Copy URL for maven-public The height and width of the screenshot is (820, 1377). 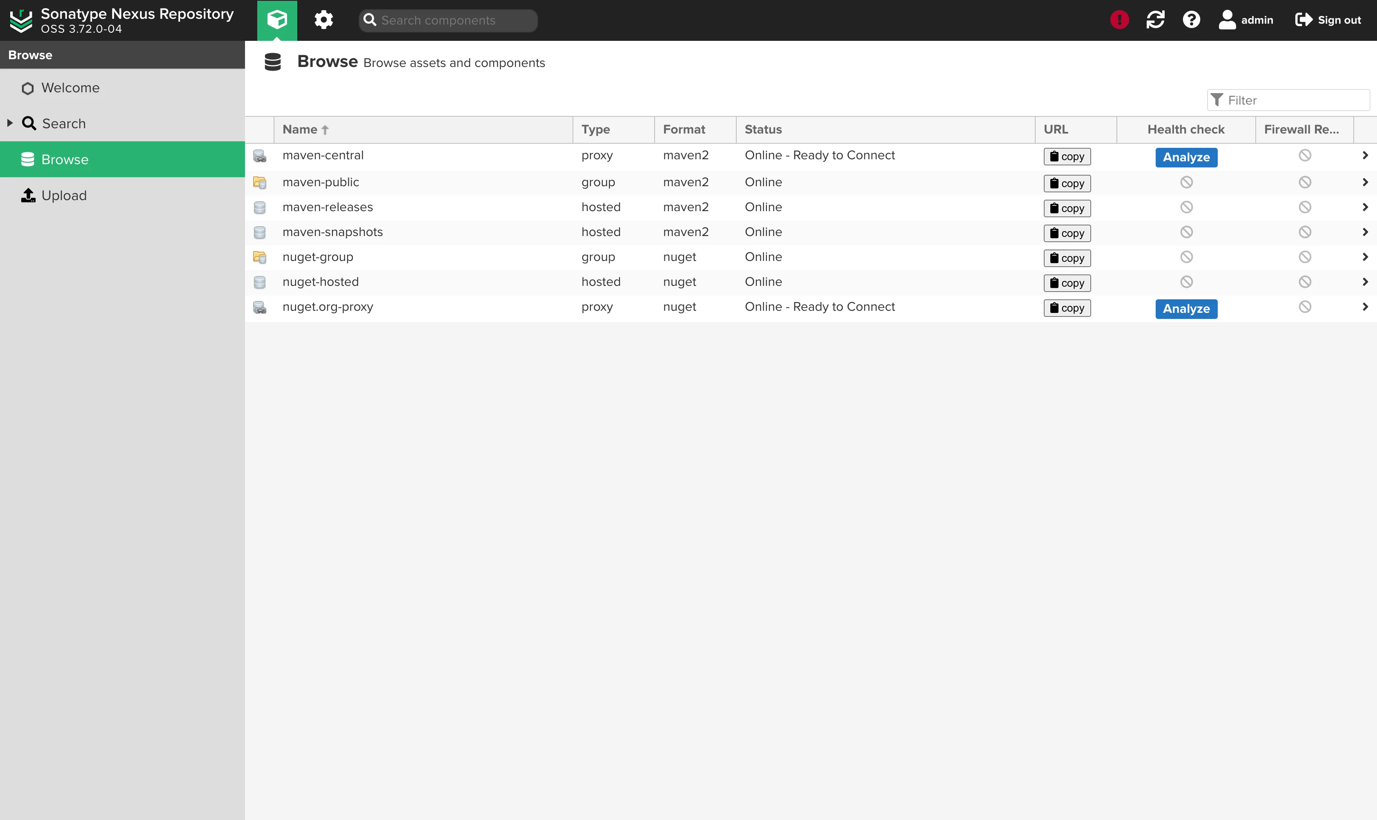tap(1067, 183)
